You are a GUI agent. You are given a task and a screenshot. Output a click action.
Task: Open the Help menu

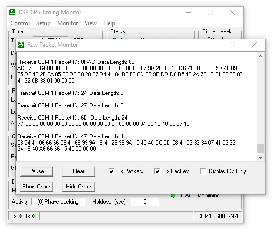click(109, 23)
